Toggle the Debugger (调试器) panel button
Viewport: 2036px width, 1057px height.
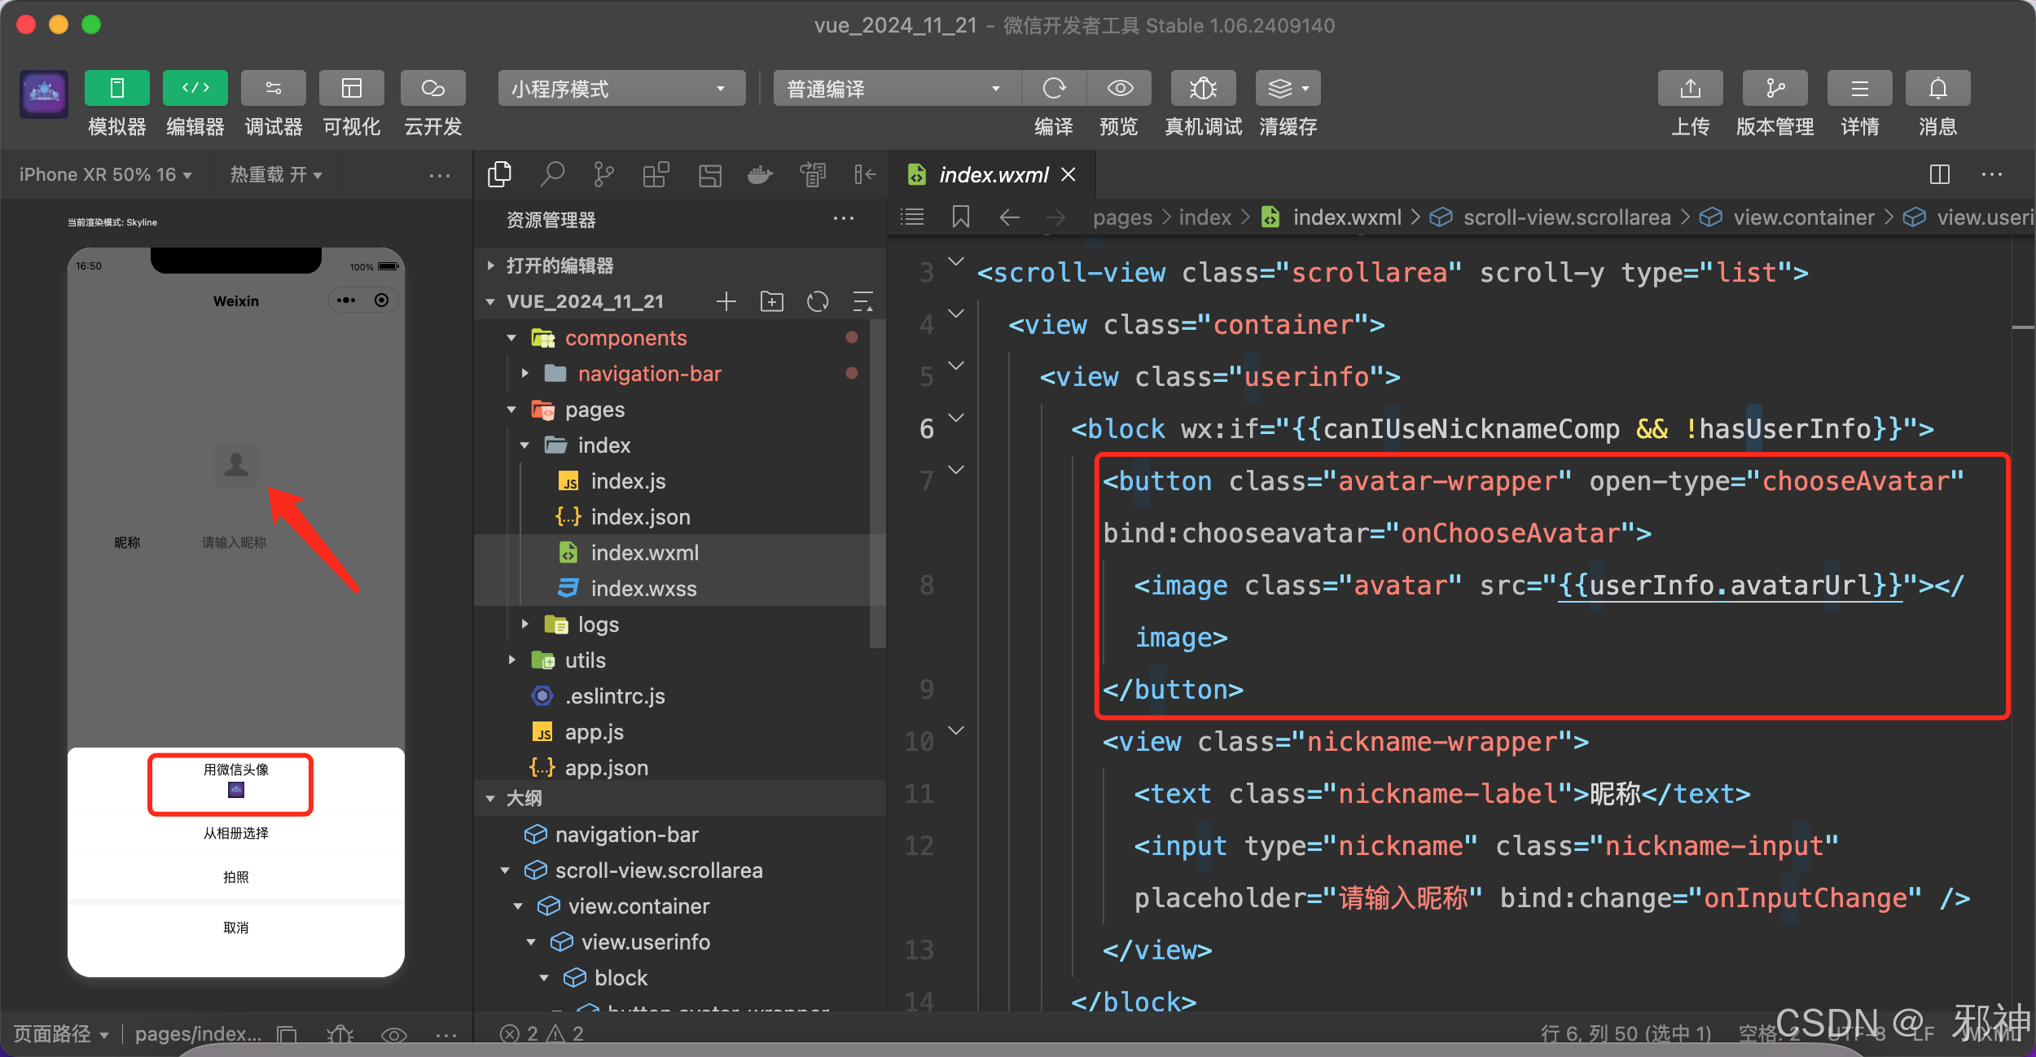click(x=273, y=88)
